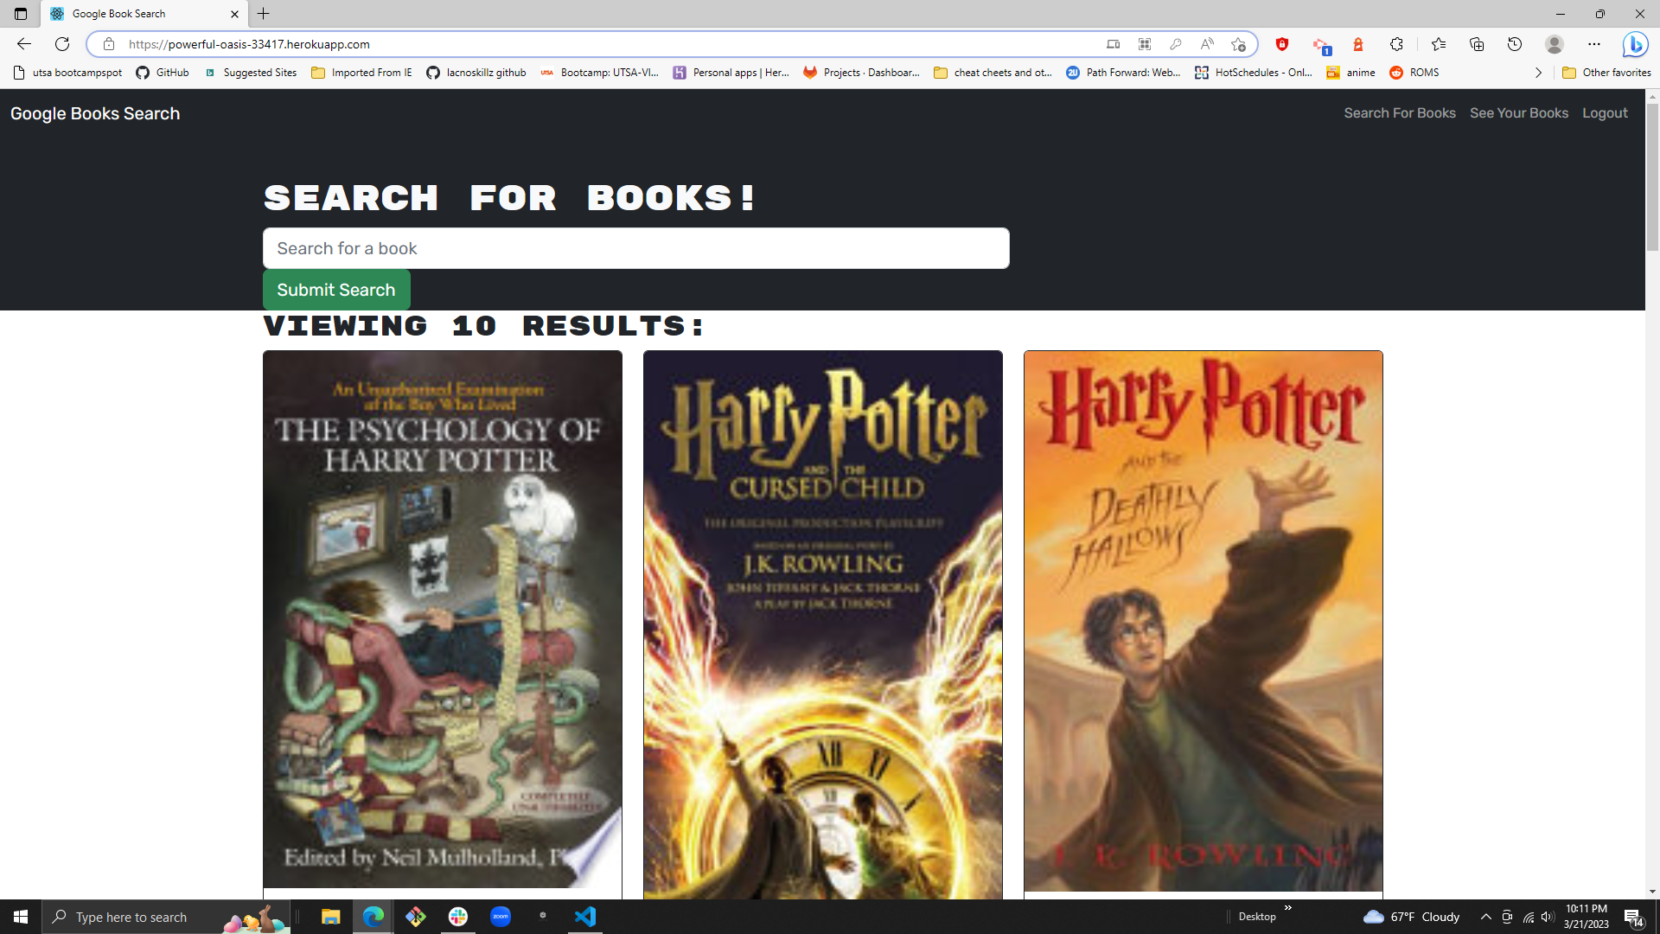Open the browser Settings menu
The image size is (1660, 934).
(x=1596, y=44)
